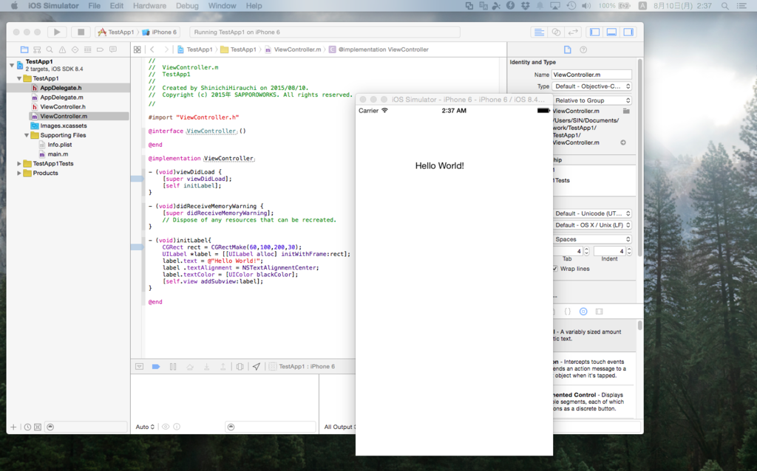Toggle the Navigator panel visibility

(x=595, y=32)
